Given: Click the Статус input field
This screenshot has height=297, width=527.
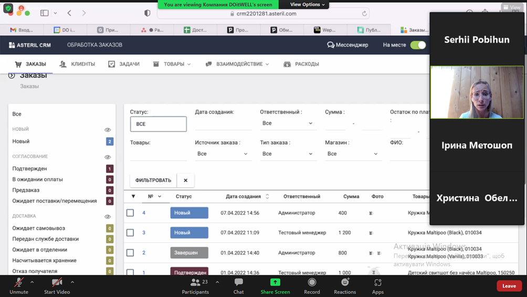Looking at the screenshot, I should pyautogui.click(x=158, y=124).
